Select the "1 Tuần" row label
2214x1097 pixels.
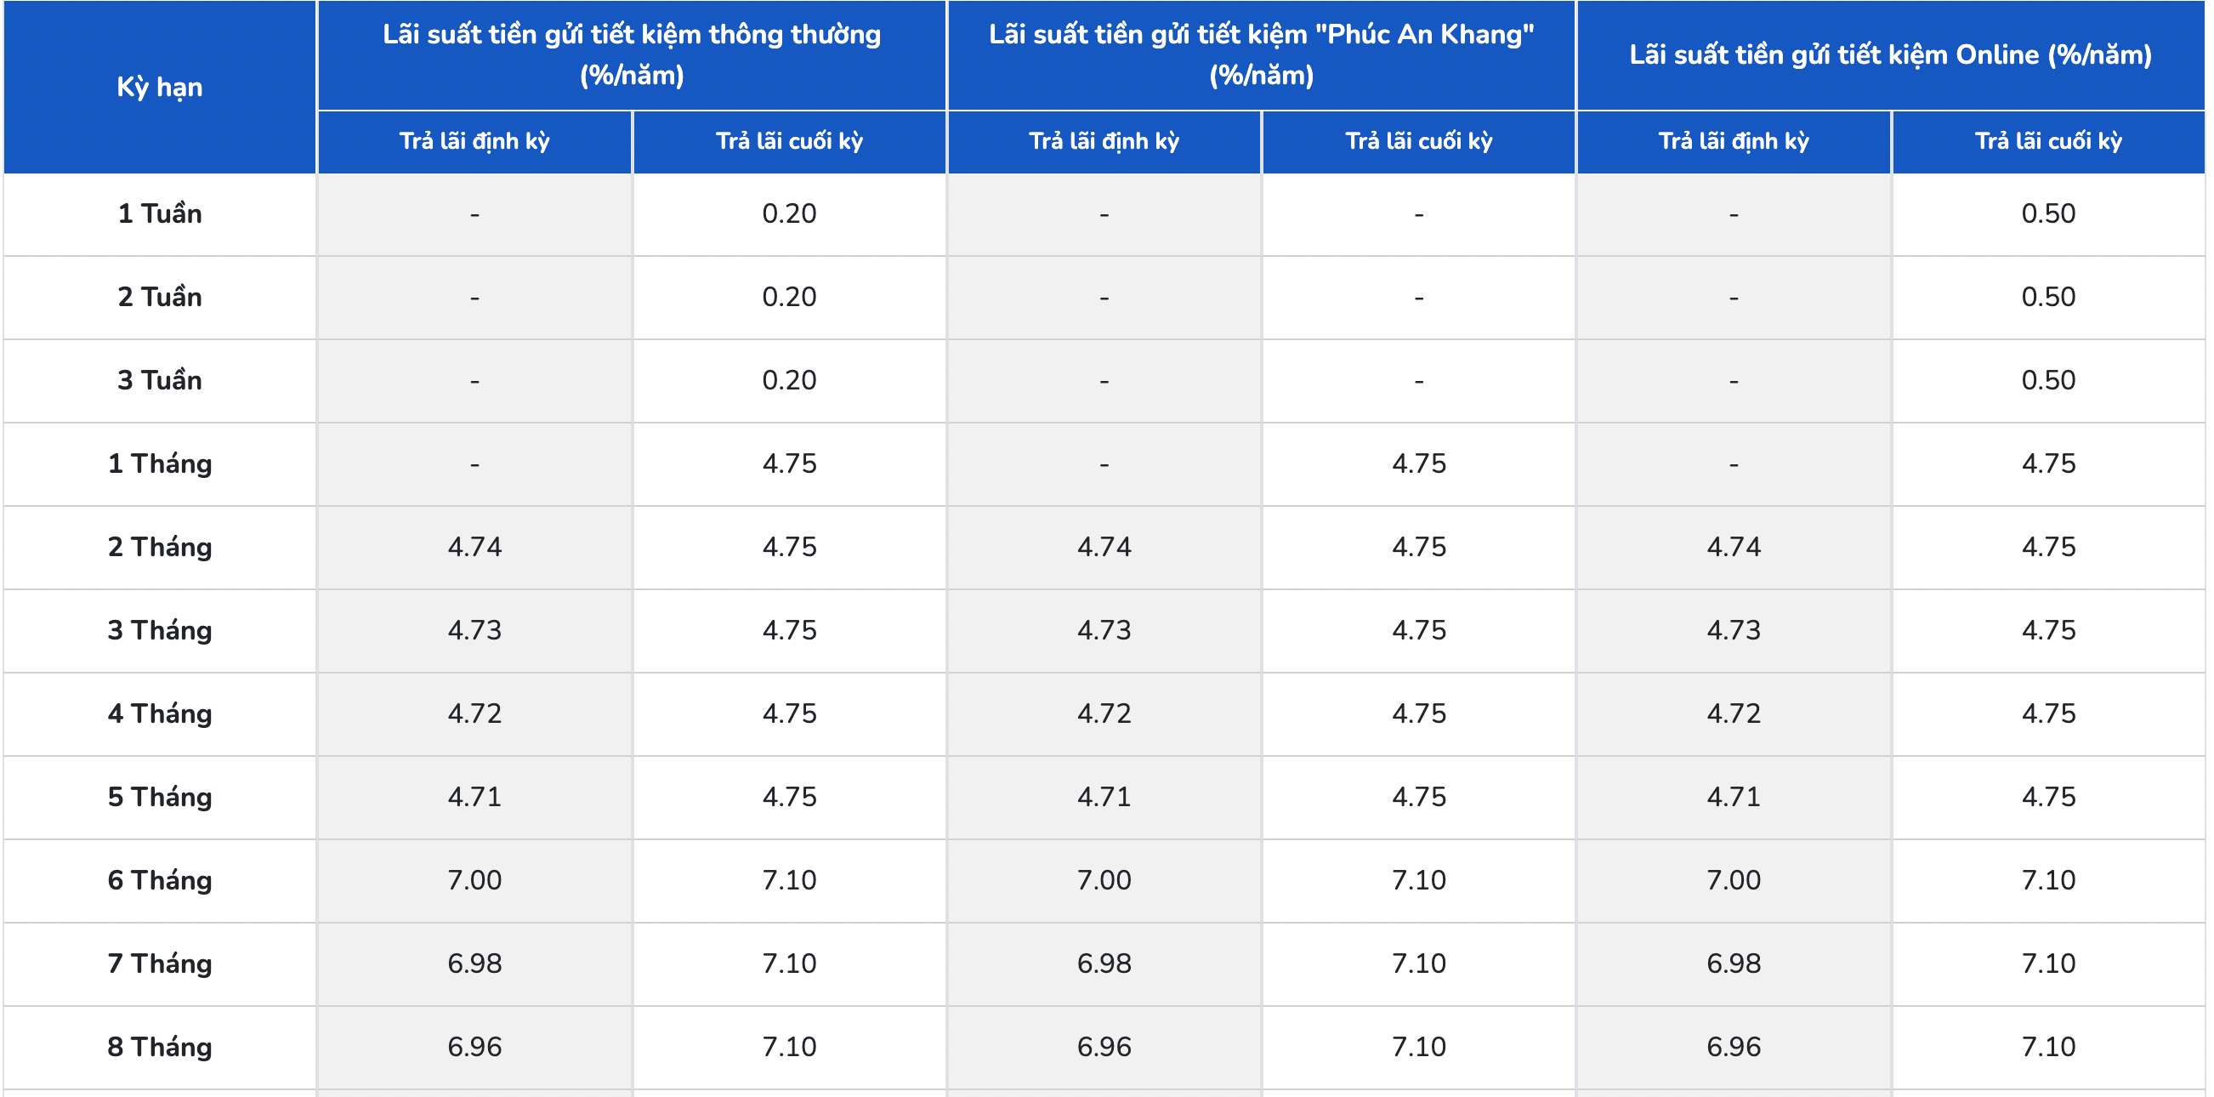[160, 213]
